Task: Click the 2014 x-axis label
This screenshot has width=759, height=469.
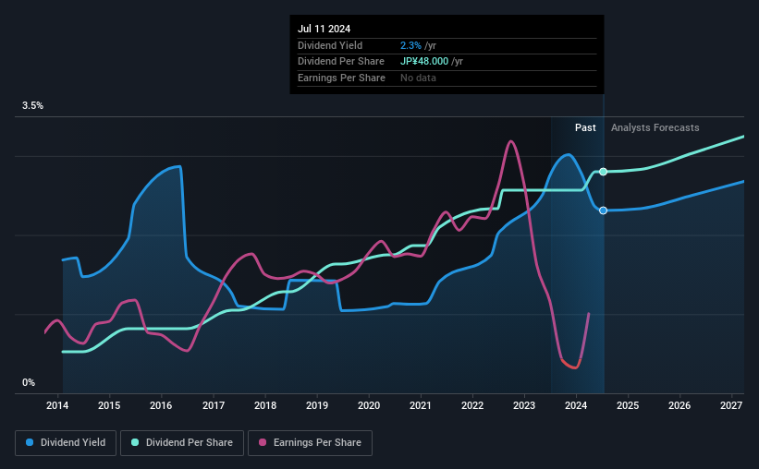Action: pyautogui.click(x=57, y=405)
